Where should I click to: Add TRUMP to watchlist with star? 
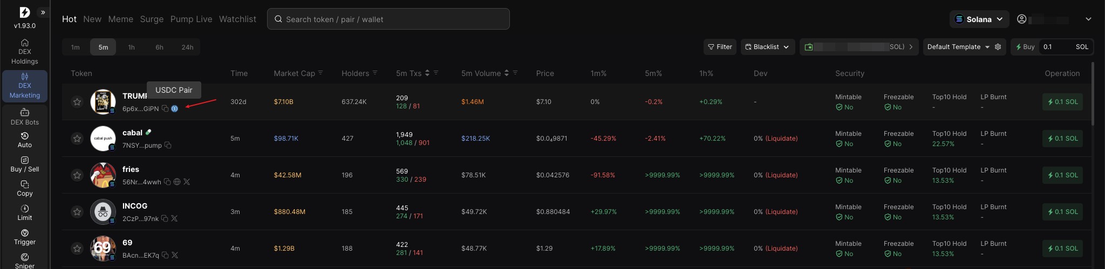coord(77,102)
